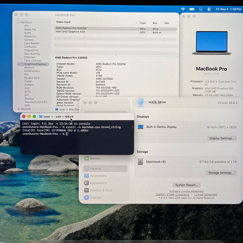Open Displays in System Settings sidebar
Screen dimensions: 243x243
pyautogui.click(x=105, y=198)
